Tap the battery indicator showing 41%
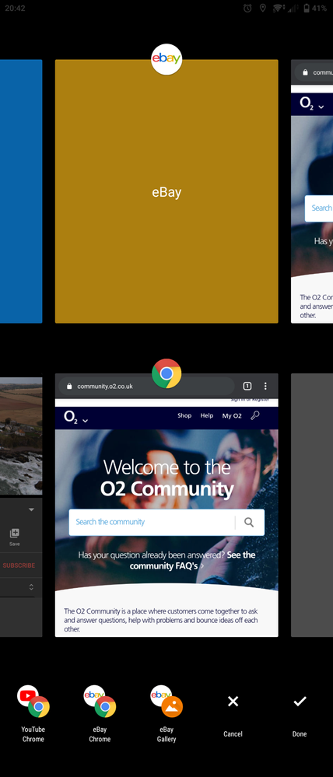 pyautogui.click(x=314, y=8)
